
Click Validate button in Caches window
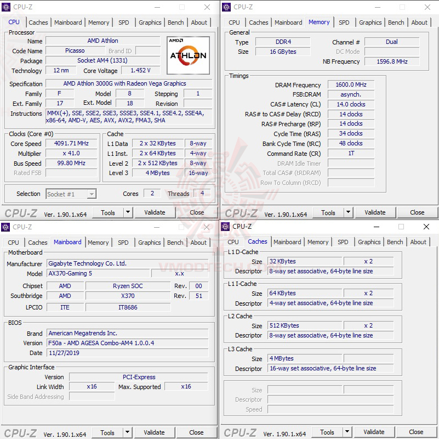374,432
